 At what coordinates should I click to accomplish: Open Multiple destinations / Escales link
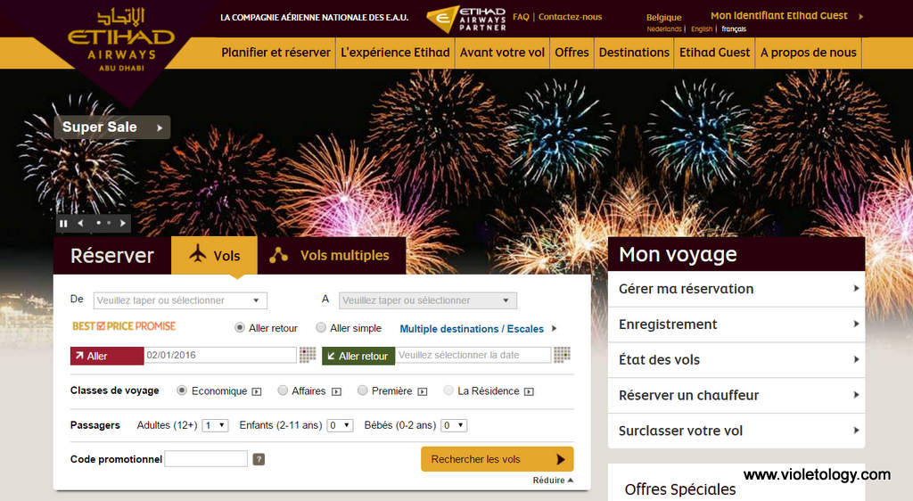(472, 329)
